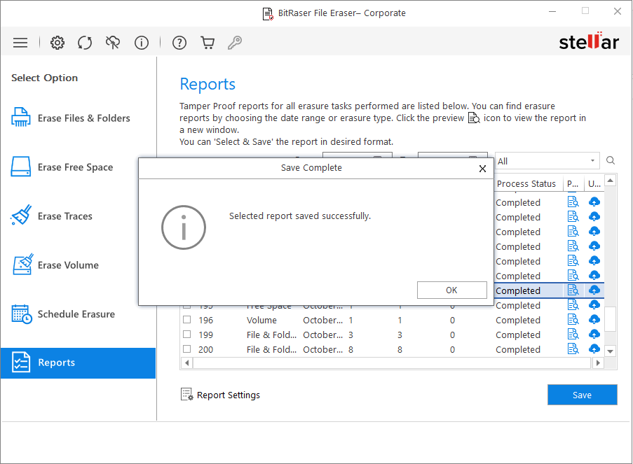Preview the report for row 199
Screen dimensions: 633x464
(x=573, y=335)
